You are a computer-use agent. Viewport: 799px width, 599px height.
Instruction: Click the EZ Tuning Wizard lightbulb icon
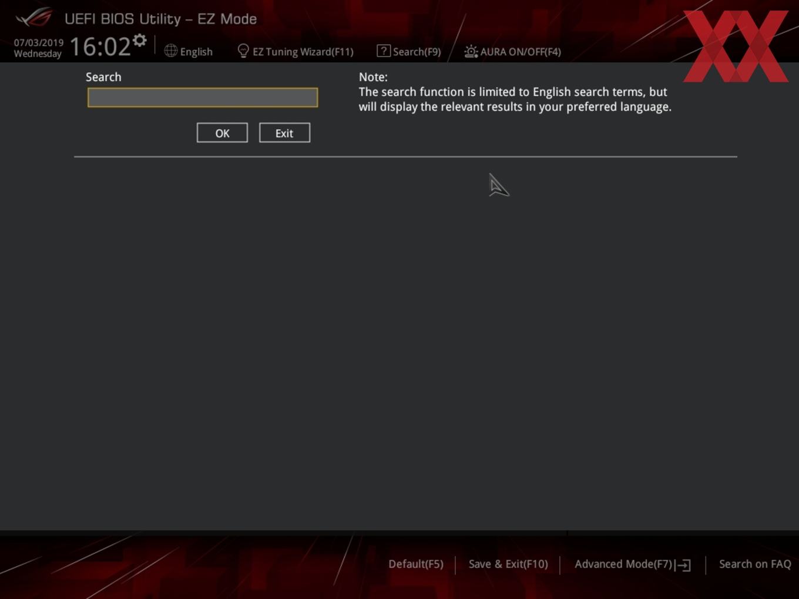[x=243, y=51]
